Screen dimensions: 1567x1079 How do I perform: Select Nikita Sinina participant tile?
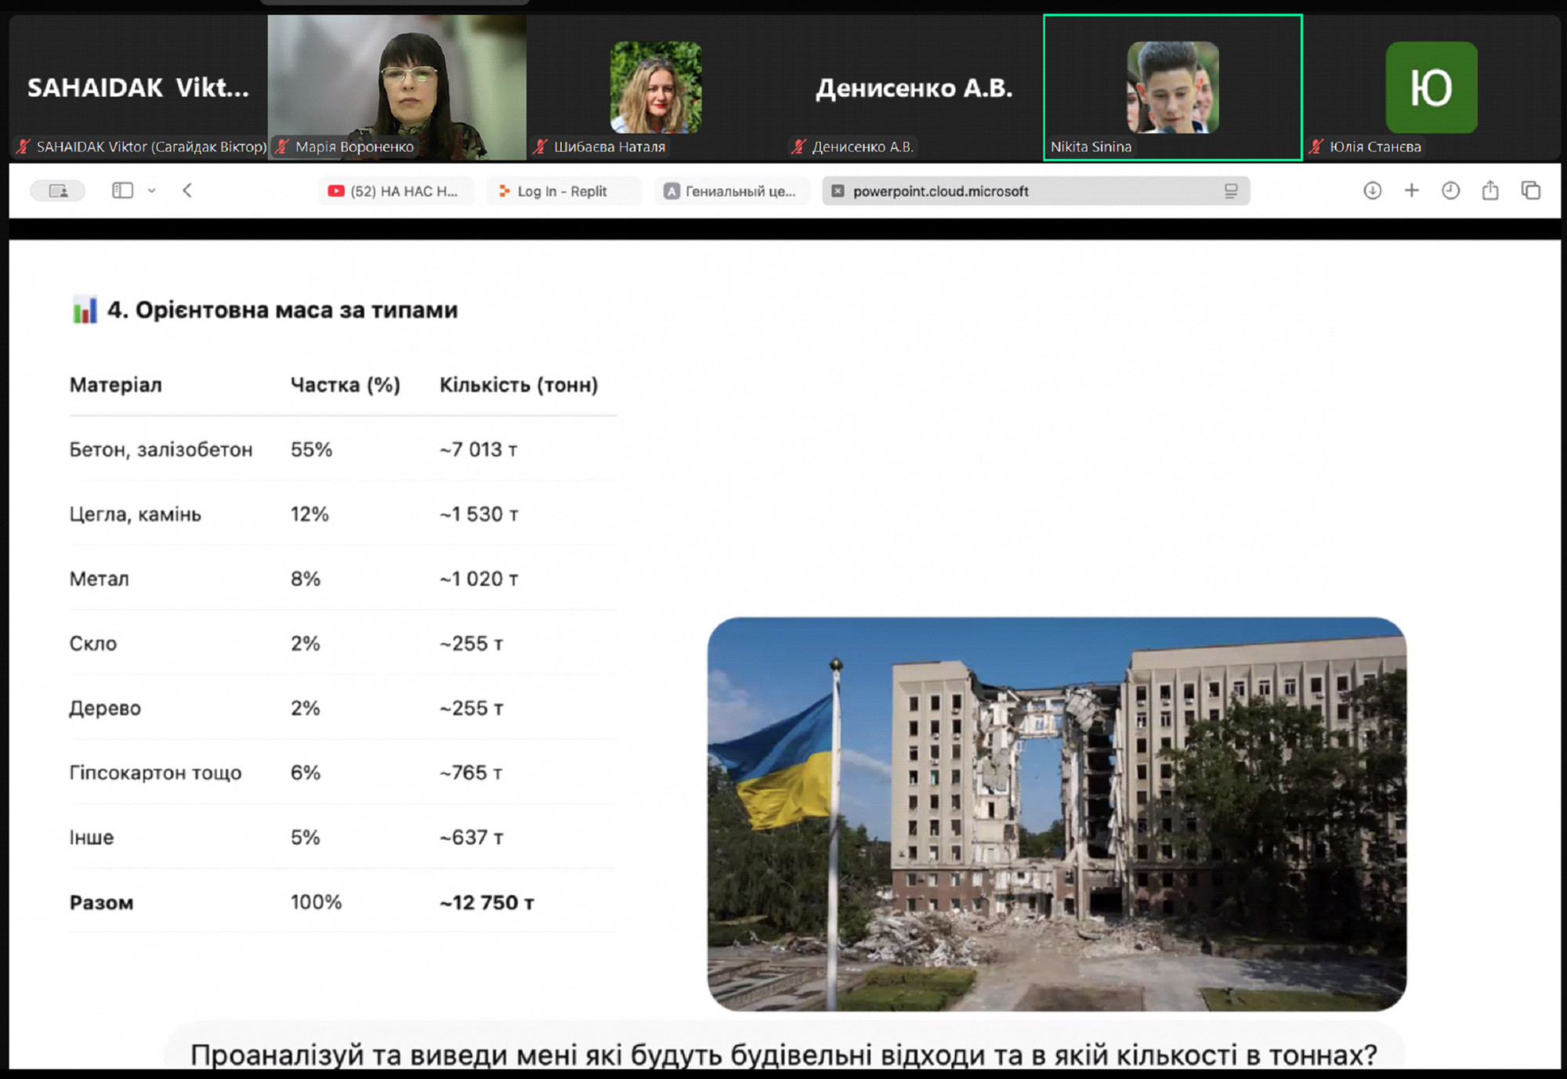(1172, 87)
